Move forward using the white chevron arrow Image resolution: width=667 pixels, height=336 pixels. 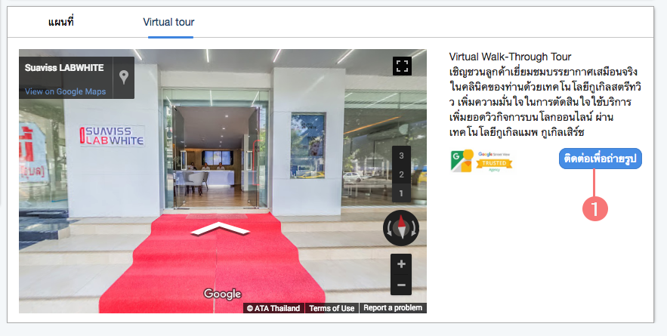tap(219, 229)
